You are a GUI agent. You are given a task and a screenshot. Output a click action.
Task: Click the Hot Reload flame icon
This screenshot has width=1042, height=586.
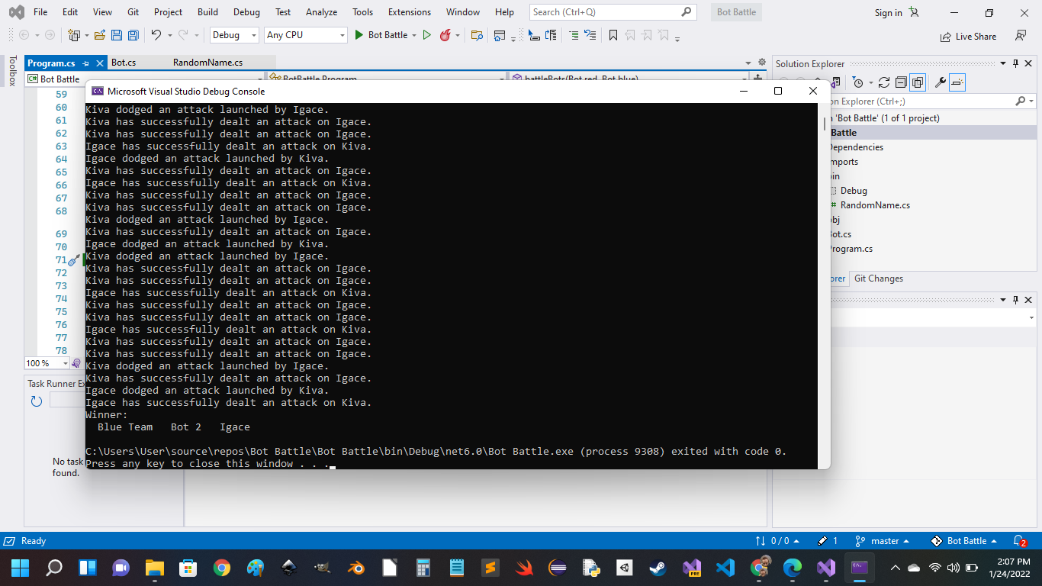click(x=445, y=35)
